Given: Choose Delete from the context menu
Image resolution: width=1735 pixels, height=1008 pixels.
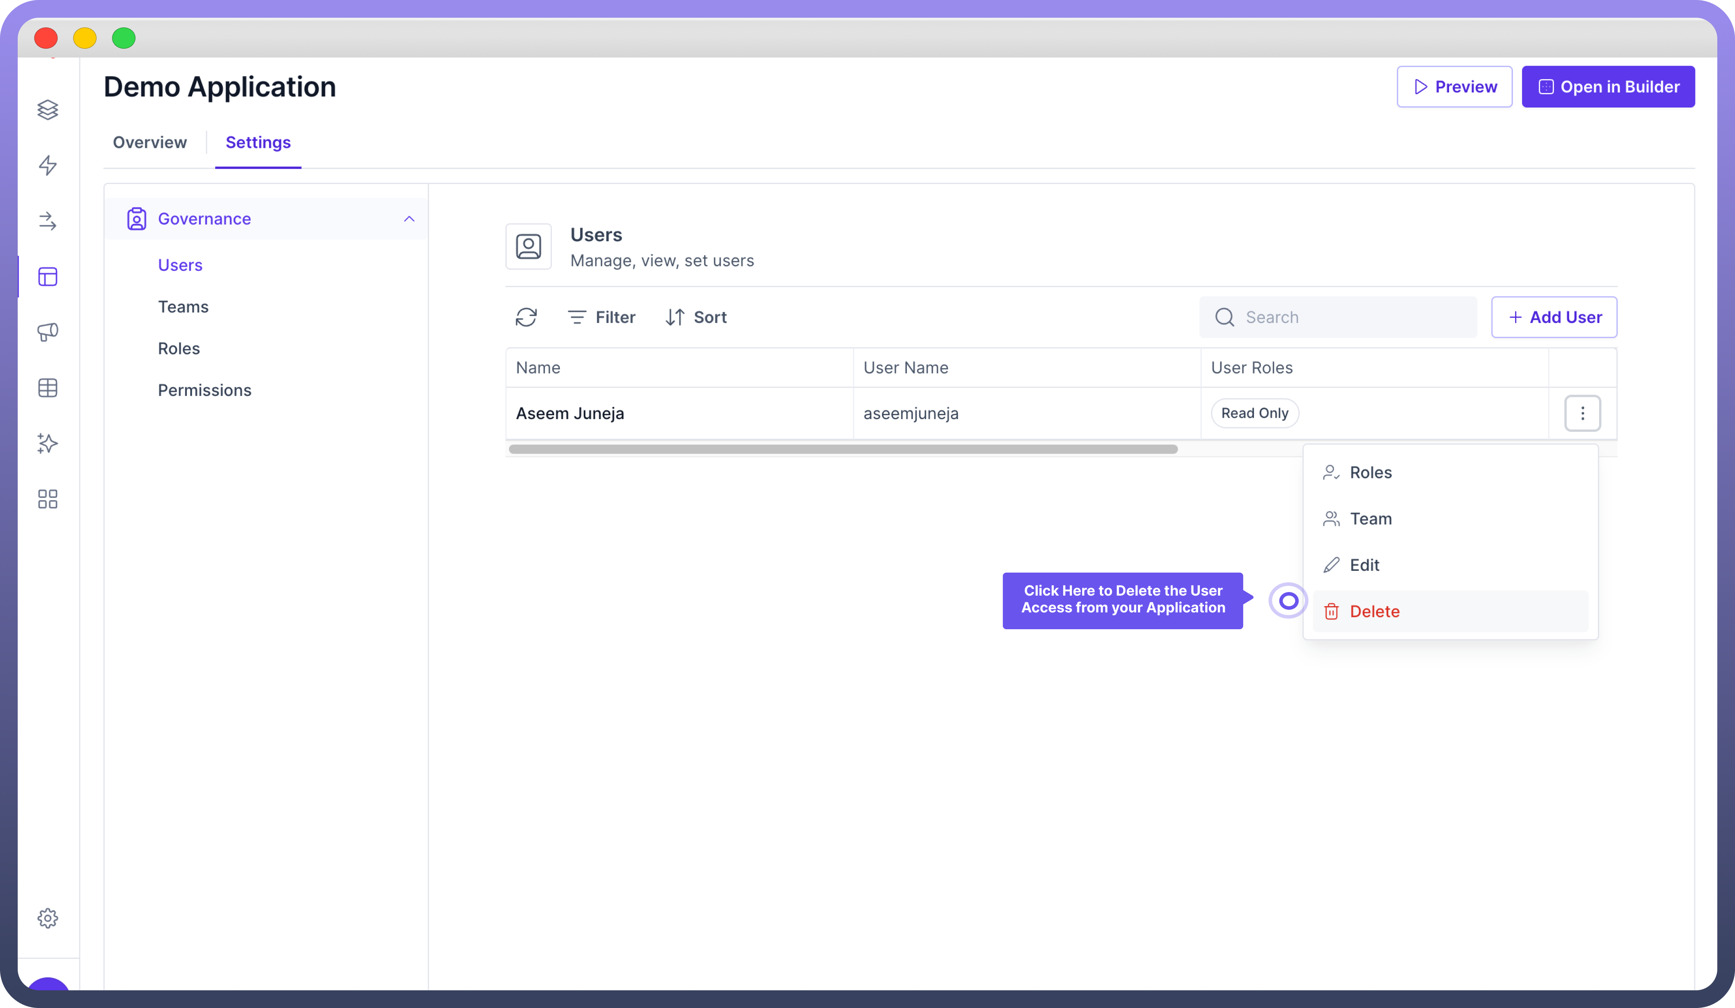Looking at the screenshot, I should tap(1374, 612).
